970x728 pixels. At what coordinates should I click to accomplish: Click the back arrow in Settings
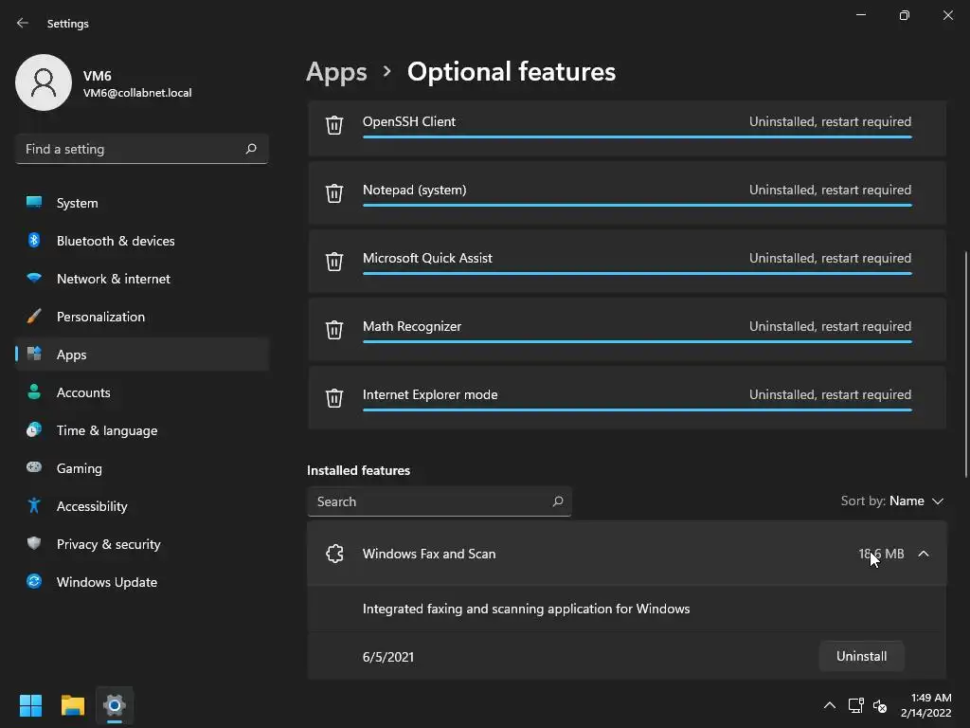click(x=23, y=24)
